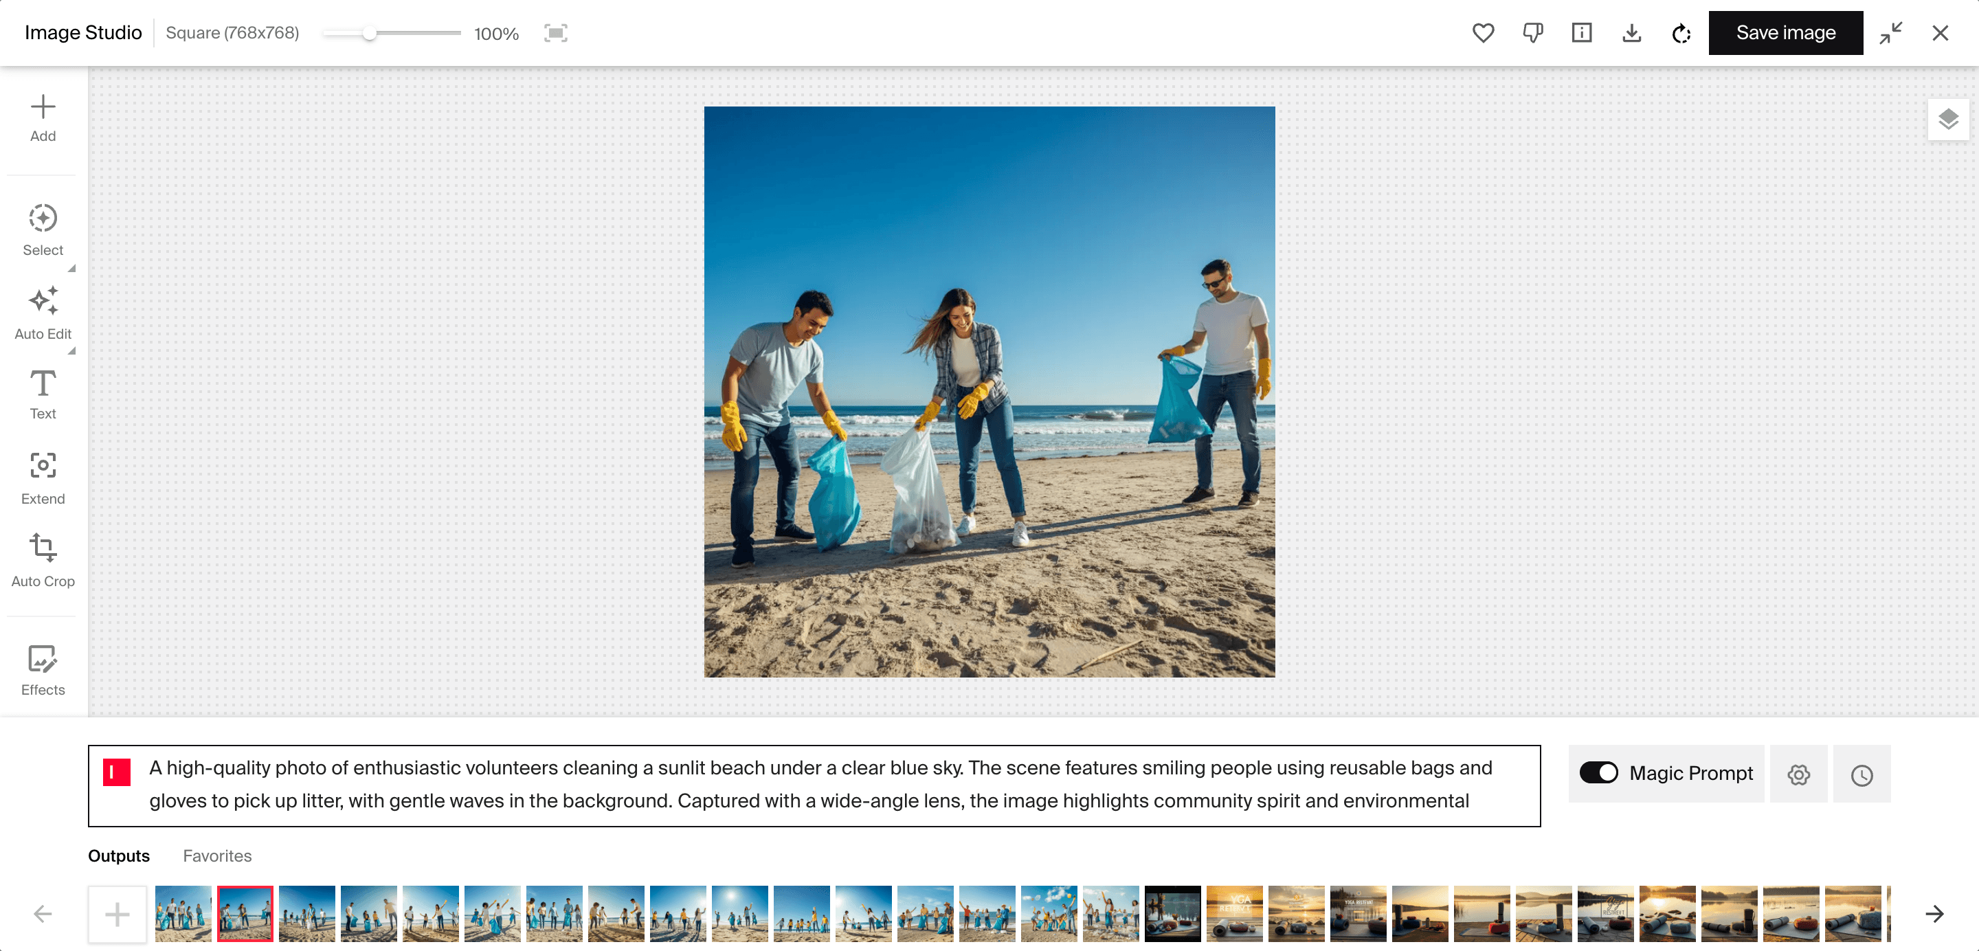Click the heart/favorites icon
Screen dimensions: 1979x951
click(x=1483, y=33)
